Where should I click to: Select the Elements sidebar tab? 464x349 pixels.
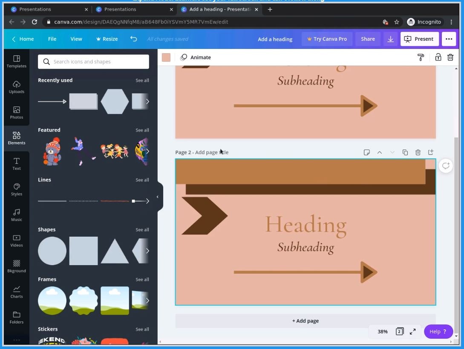point(17,138)
